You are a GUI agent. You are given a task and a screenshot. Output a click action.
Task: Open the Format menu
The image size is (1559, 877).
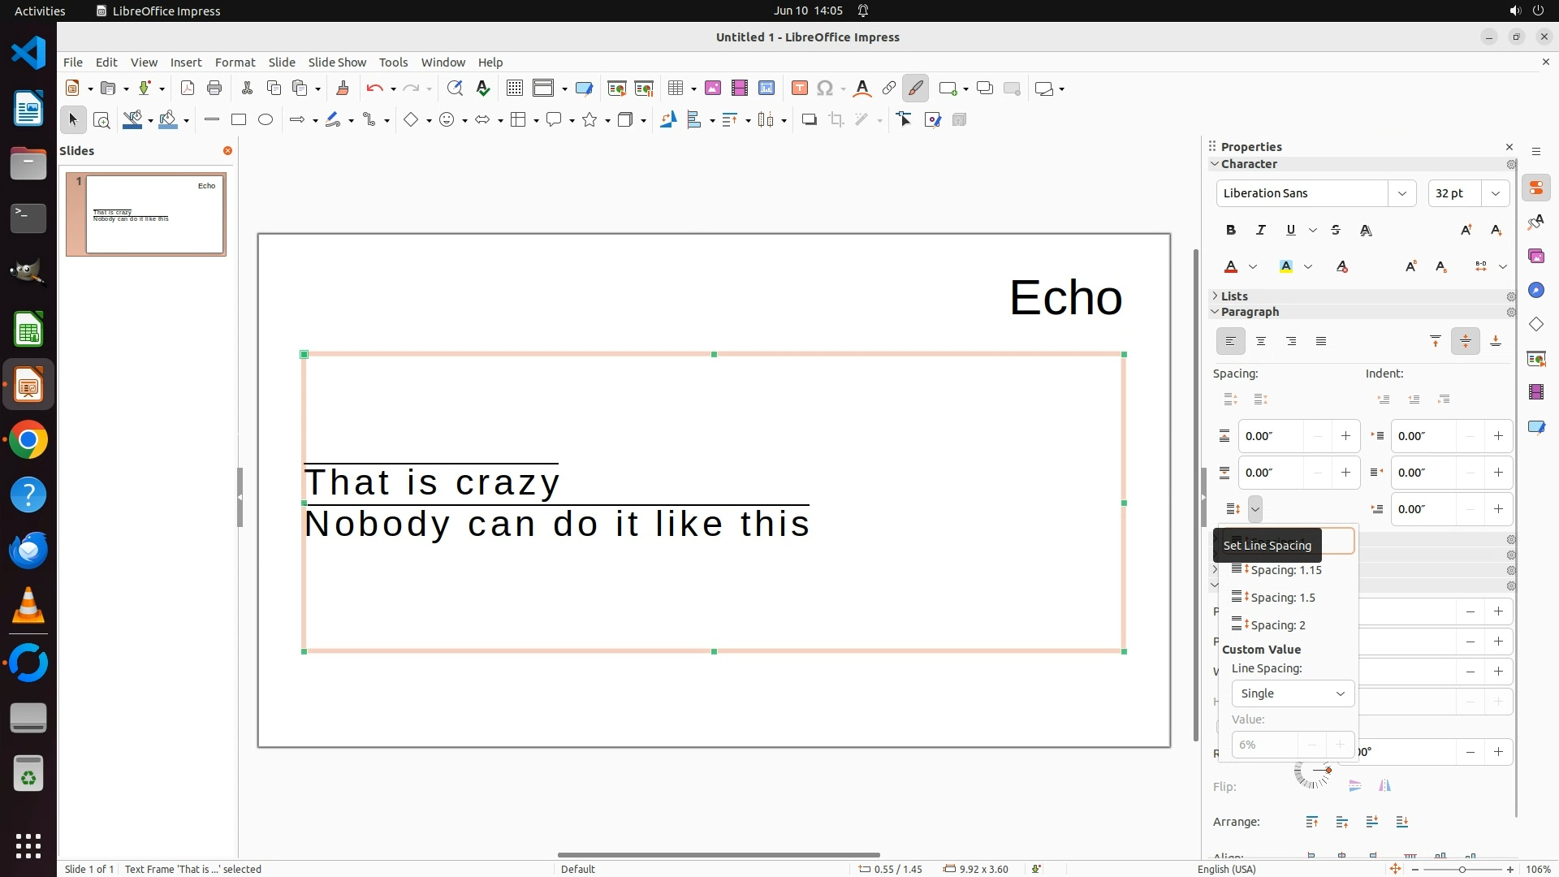tap(235, 63)
